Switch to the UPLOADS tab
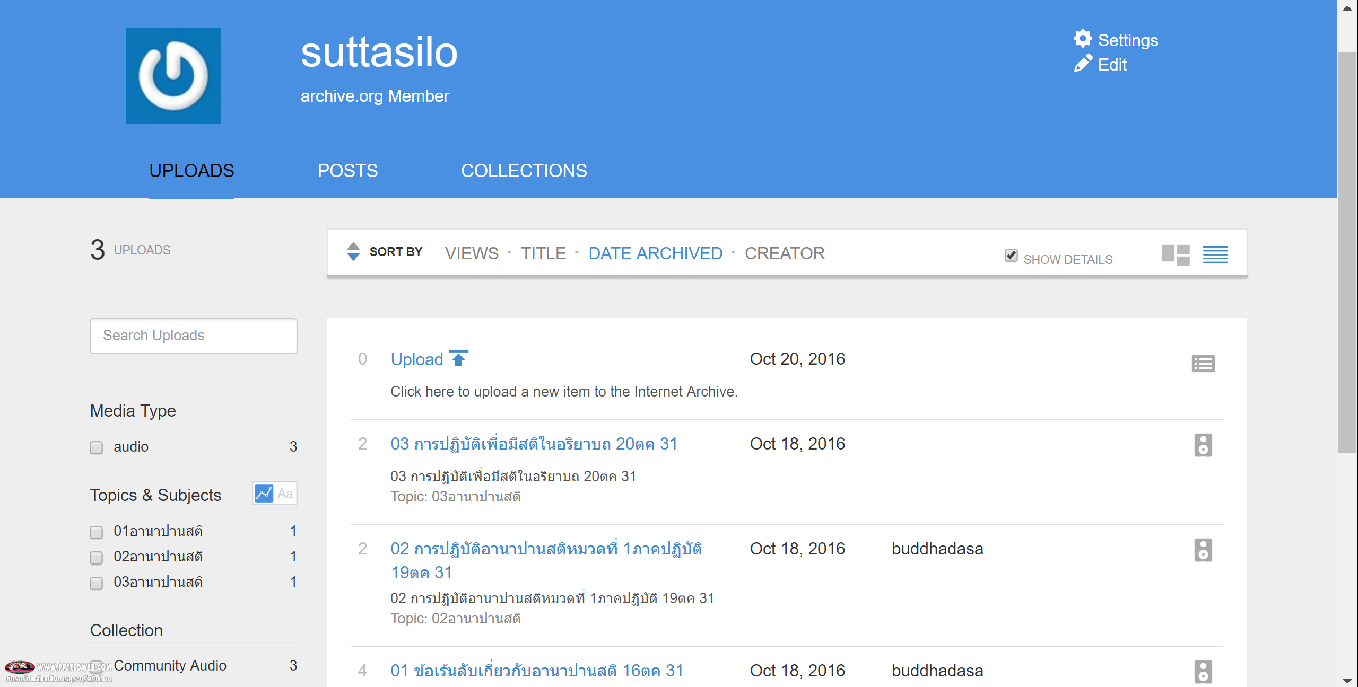Screen dimensions: 1358x687 click(191, 171)
